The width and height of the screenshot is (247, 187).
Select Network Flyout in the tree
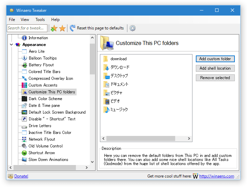(x=42, y=139)
